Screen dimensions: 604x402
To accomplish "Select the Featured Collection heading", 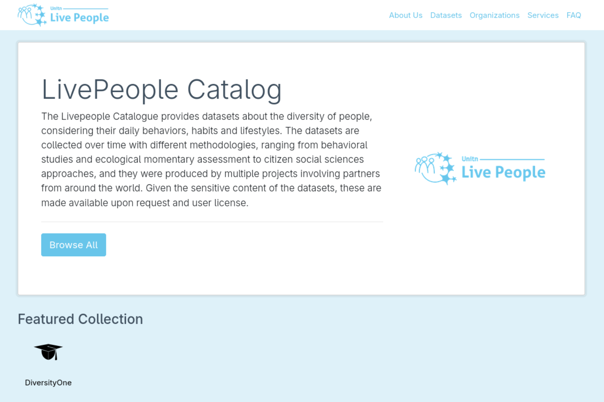I will point(80,319).
